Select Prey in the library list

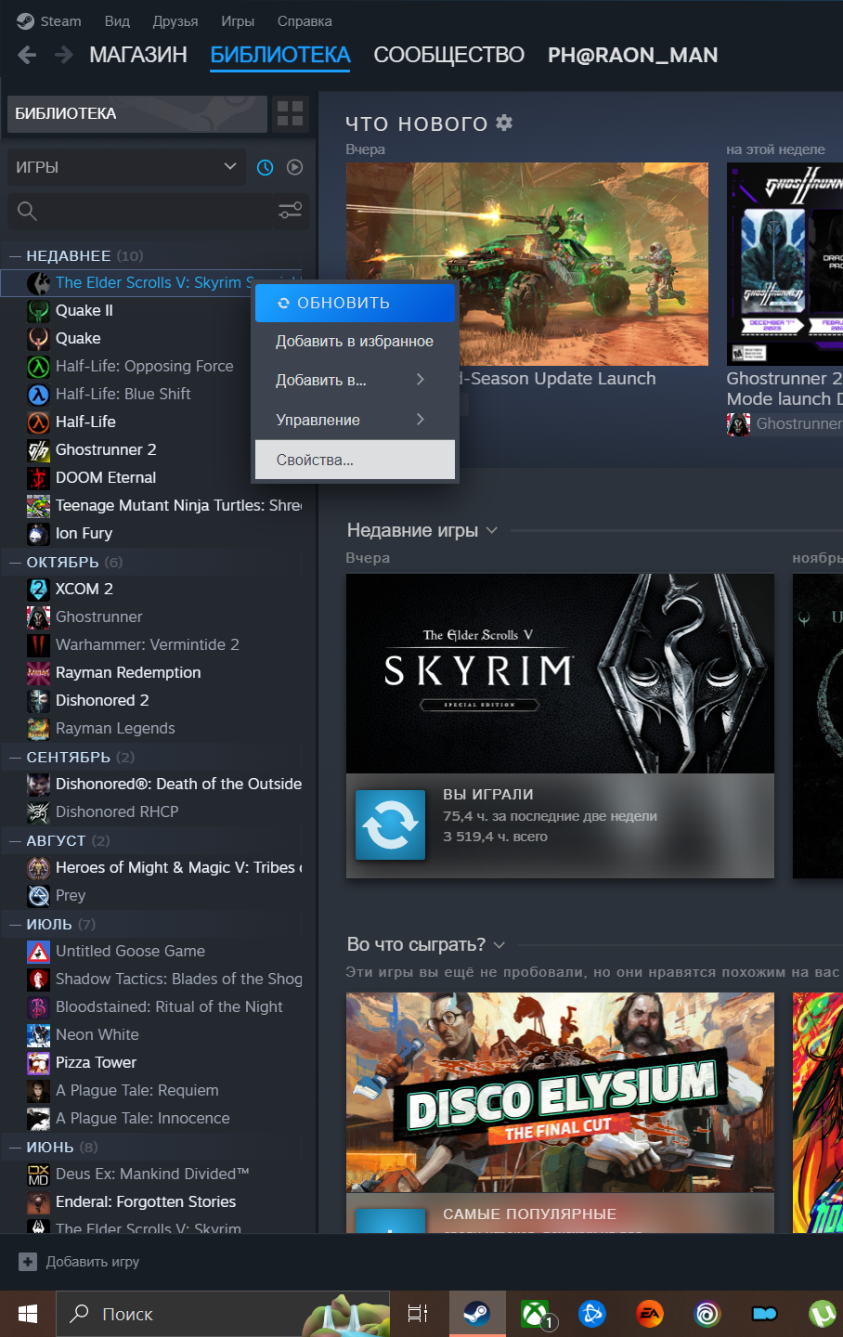[71, 895]
